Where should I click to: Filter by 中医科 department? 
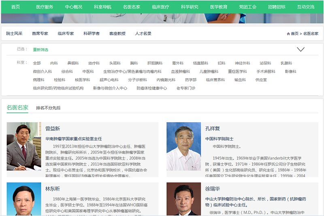[x=88, y=71]
